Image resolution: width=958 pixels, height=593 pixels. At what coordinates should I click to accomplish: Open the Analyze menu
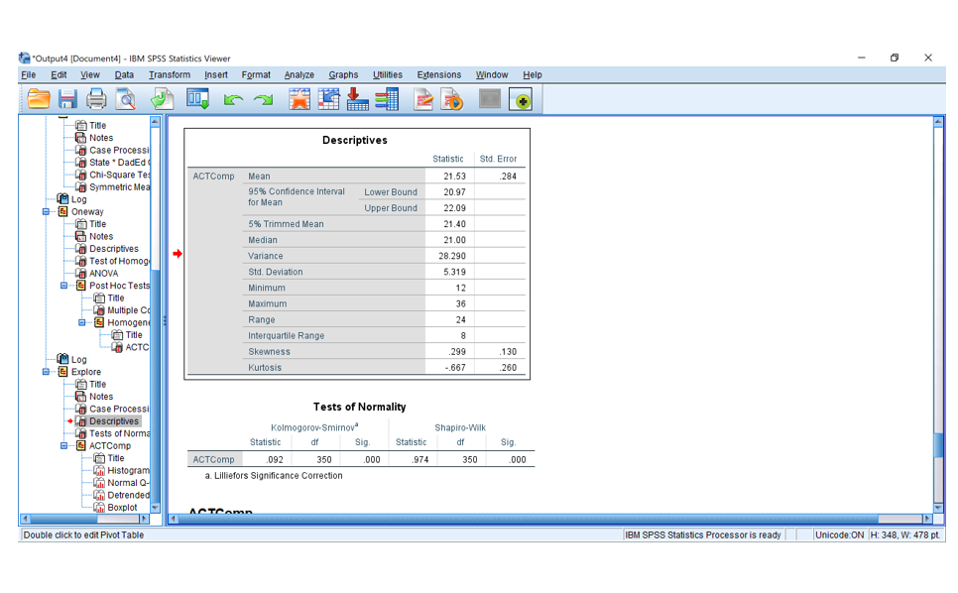299,74
